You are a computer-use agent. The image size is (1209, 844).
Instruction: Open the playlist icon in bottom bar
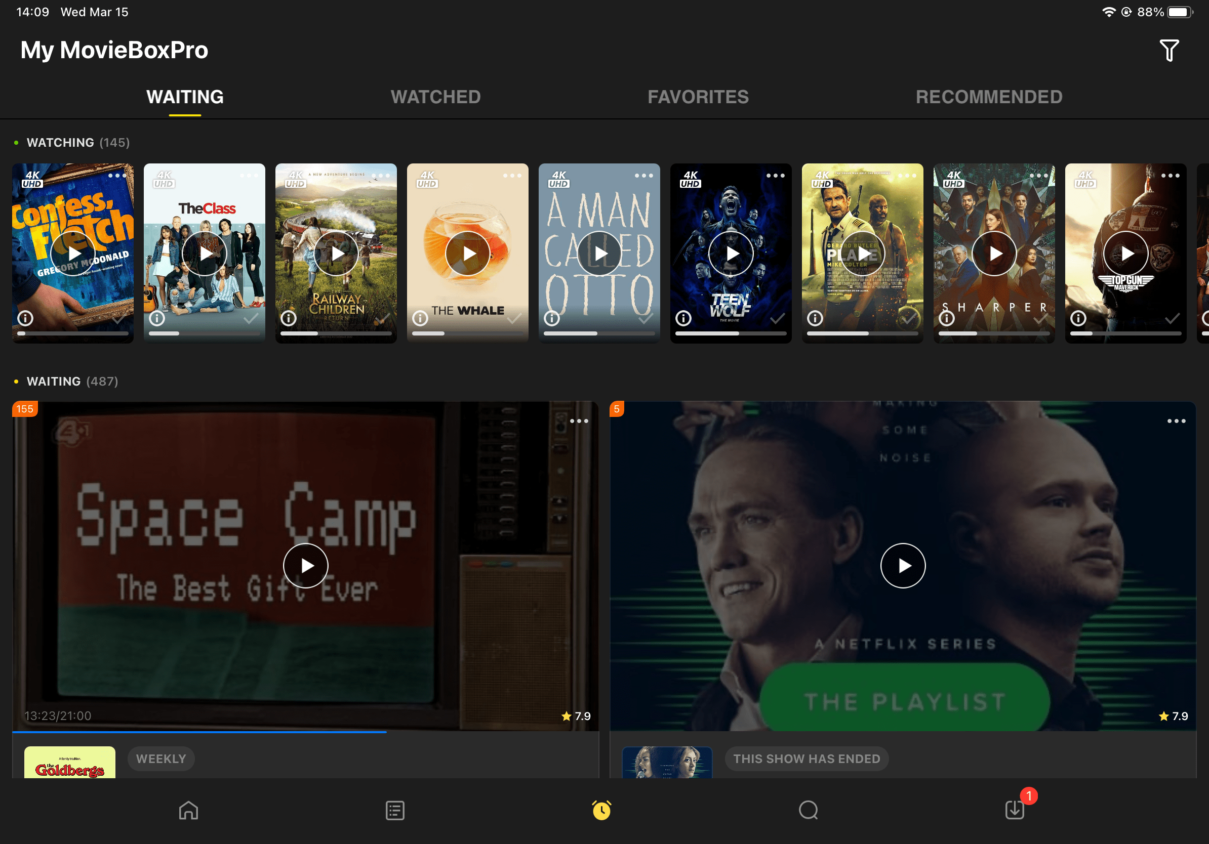point(394,811)
